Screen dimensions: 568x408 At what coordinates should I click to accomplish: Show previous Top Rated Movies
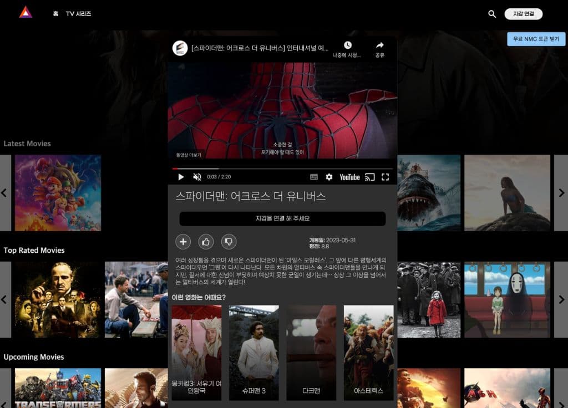pos(5,300)
